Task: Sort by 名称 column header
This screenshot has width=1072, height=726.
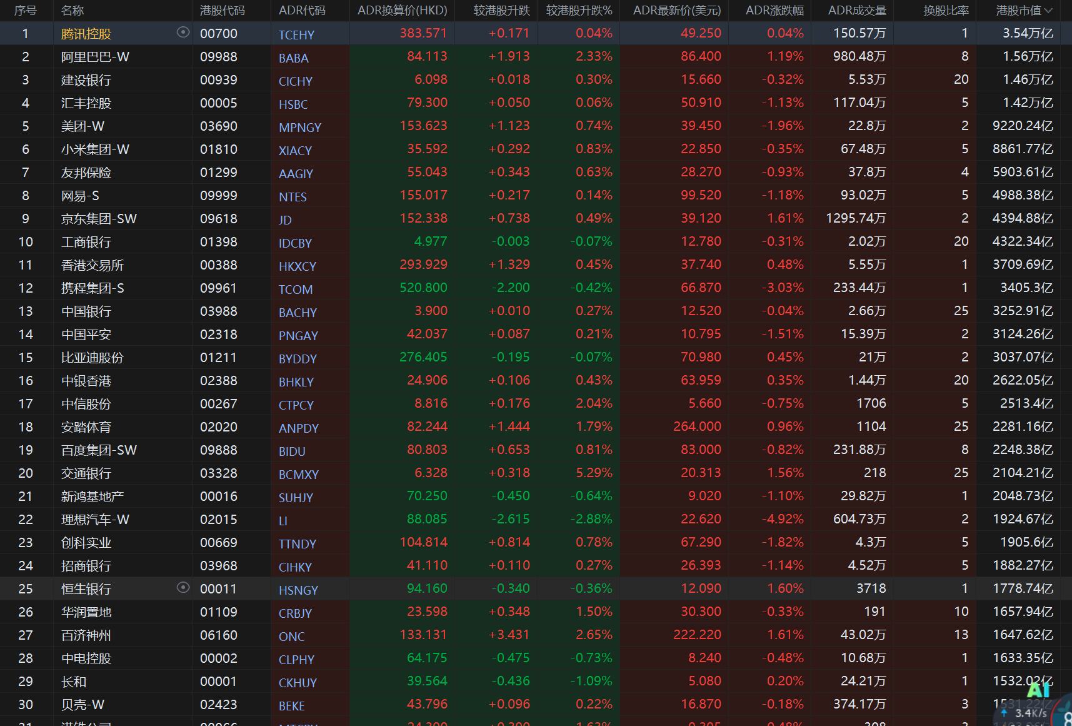Action: pyautogui.click(x=73, y=11)
